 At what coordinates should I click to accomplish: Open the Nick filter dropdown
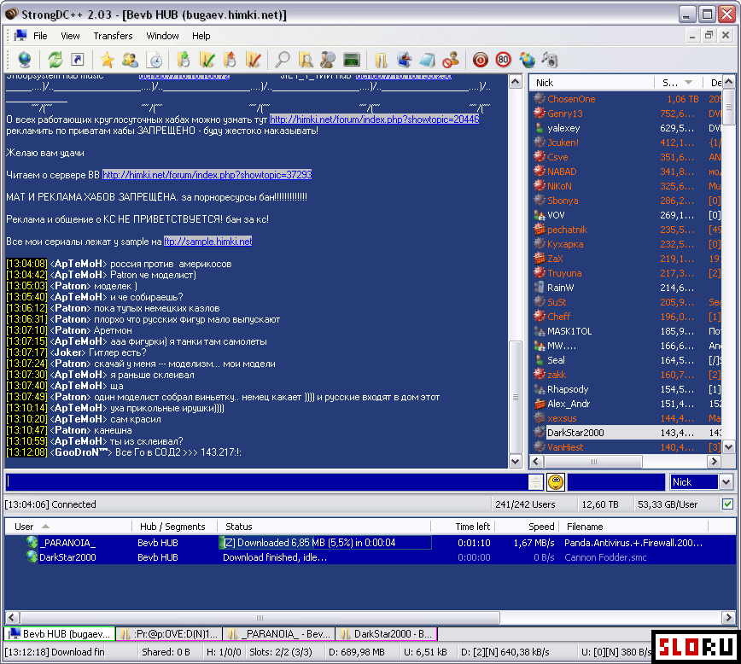pyautogui.click(x=726, y=482)
